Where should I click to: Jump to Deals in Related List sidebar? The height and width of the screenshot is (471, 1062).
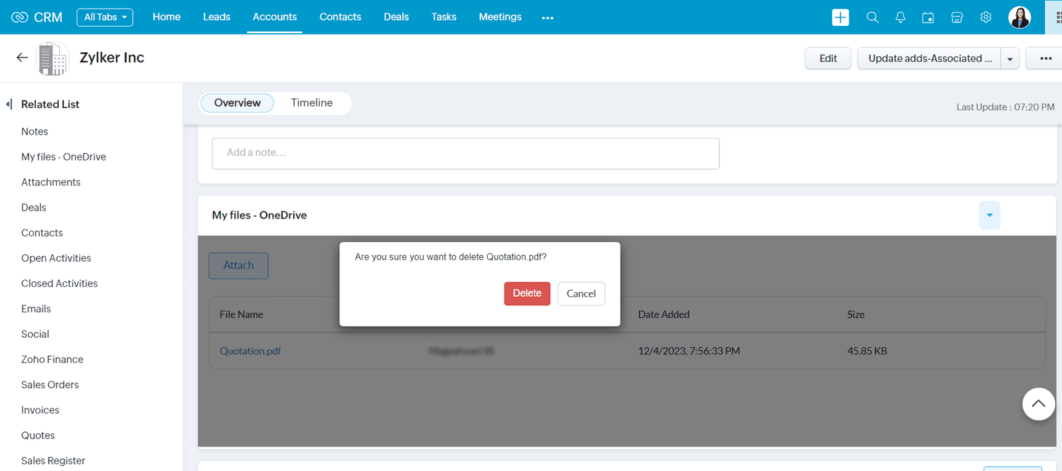click(x=34, y=207)
